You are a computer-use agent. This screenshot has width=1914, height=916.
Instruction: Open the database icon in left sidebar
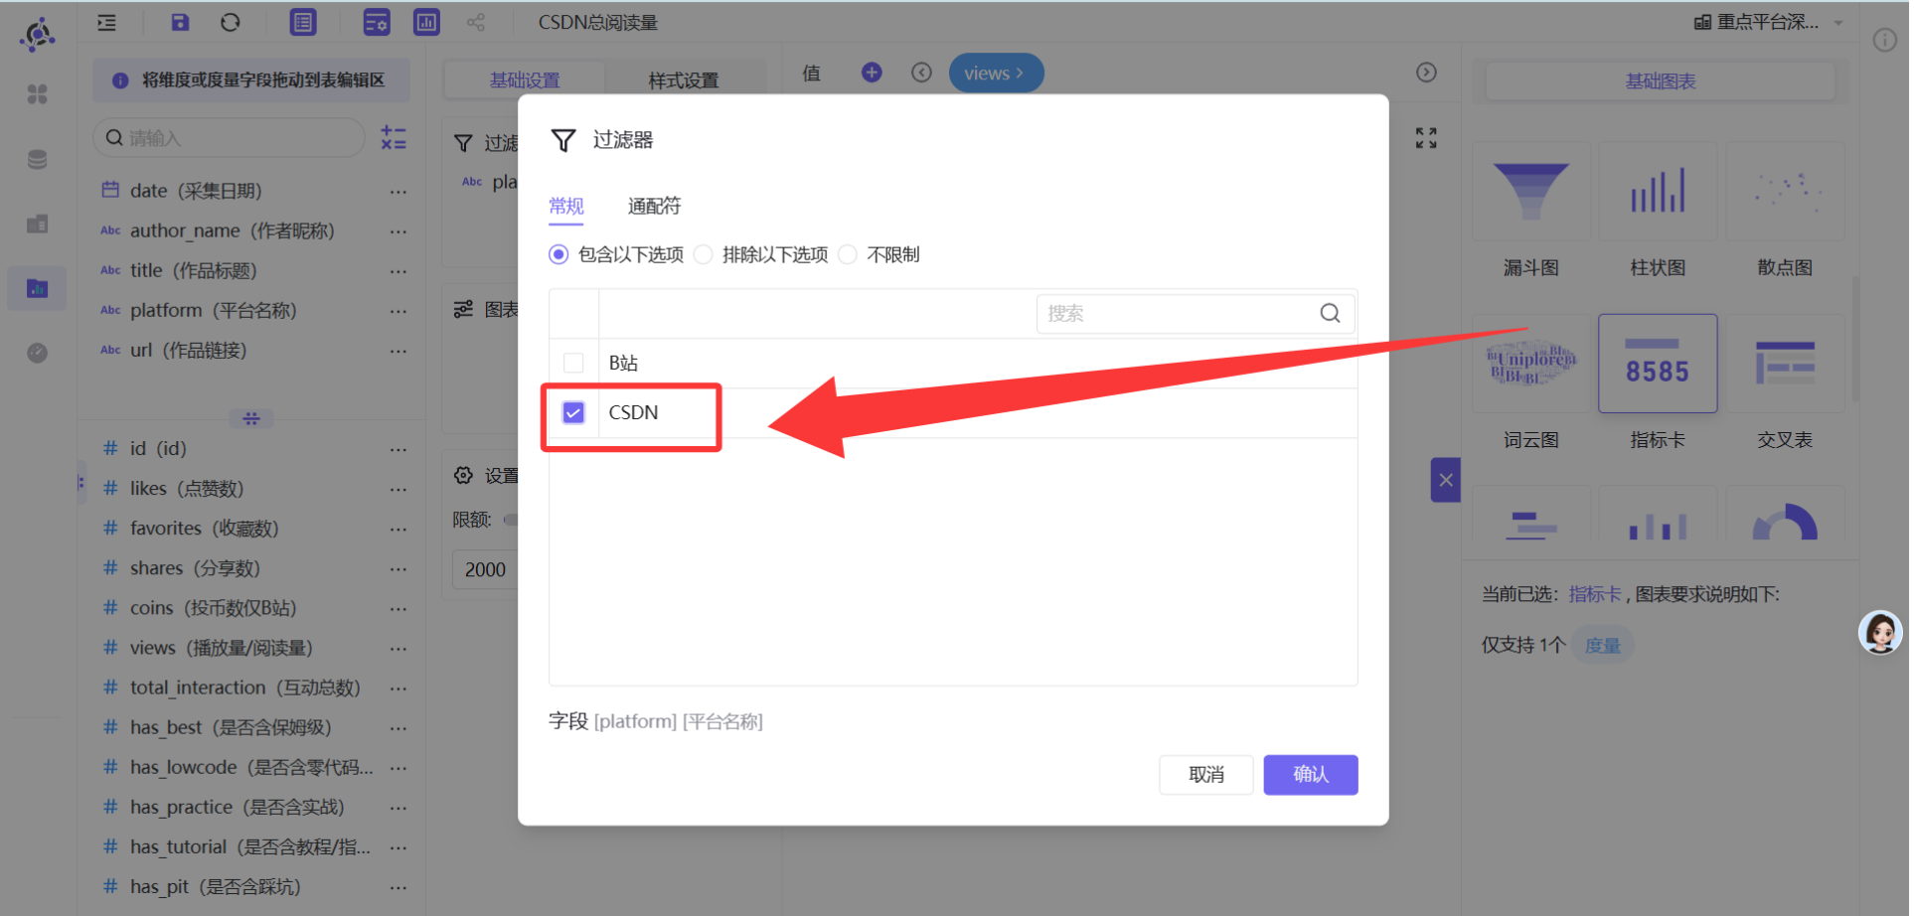[37, 159]
